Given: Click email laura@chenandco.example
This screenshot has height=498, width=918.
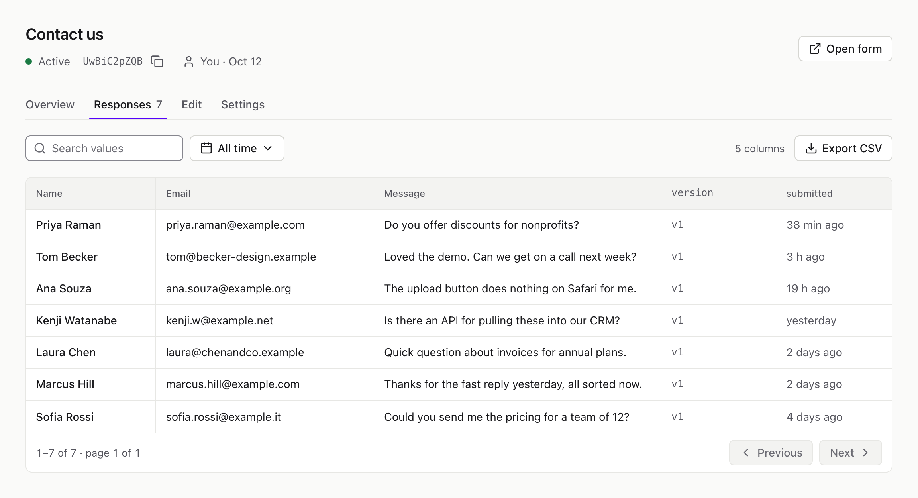Looking at the screenshot, I should 235,353.
